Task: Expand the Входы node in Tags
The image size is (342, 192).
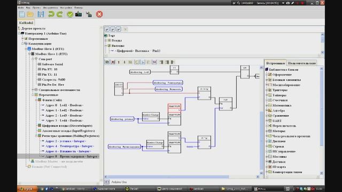Action: [x=106, y=41]
